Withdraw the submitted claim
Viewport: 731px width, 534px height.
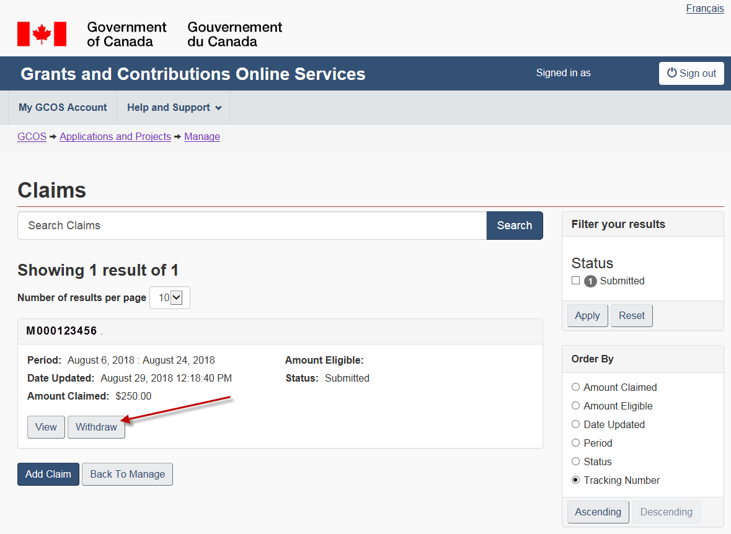pos(96,427)
